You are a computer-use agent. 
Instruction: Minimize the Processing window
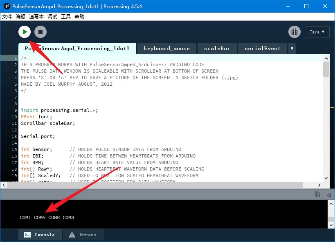coord(288,6)
